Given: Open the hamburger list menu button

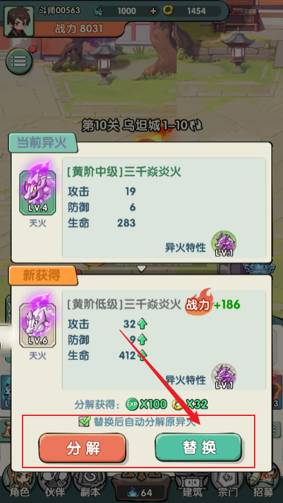Looking at the screenshot, I should (x=19, y=61).
